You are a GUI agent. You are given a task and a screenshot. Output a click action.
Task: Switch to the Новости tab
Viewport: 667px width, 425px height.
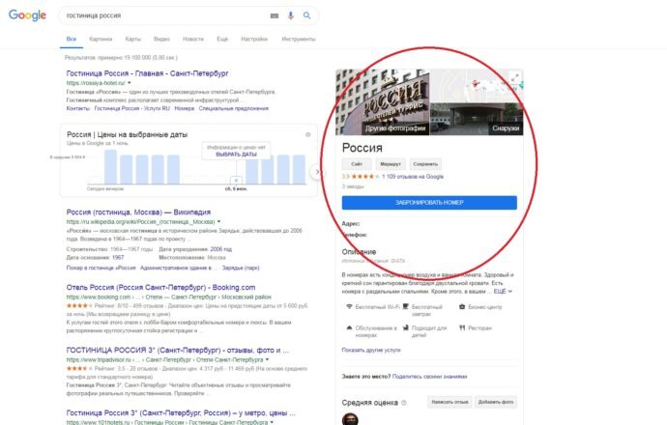[193, 39]
